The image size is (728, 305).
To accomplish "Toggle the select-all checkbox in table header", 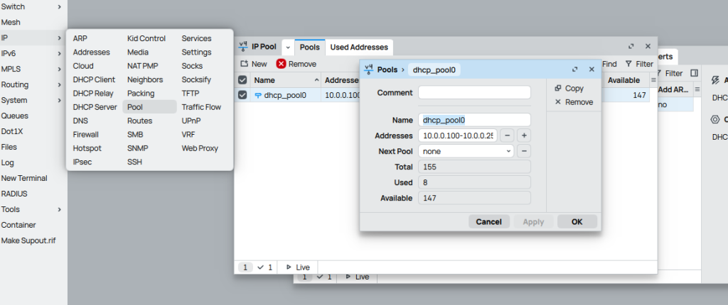I will click(x=242, y=80).
